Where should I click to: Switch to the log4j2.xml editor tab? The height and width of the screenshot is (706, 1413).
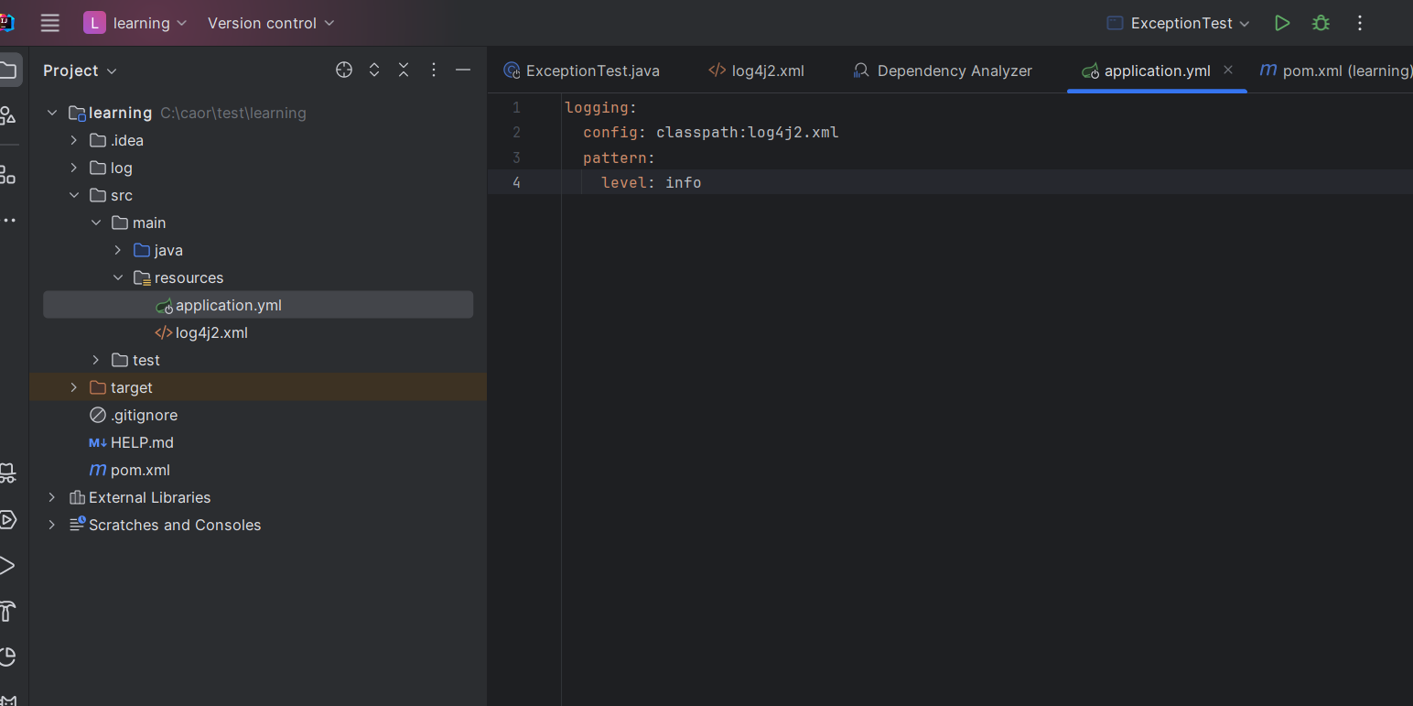(x=767, y=70)
